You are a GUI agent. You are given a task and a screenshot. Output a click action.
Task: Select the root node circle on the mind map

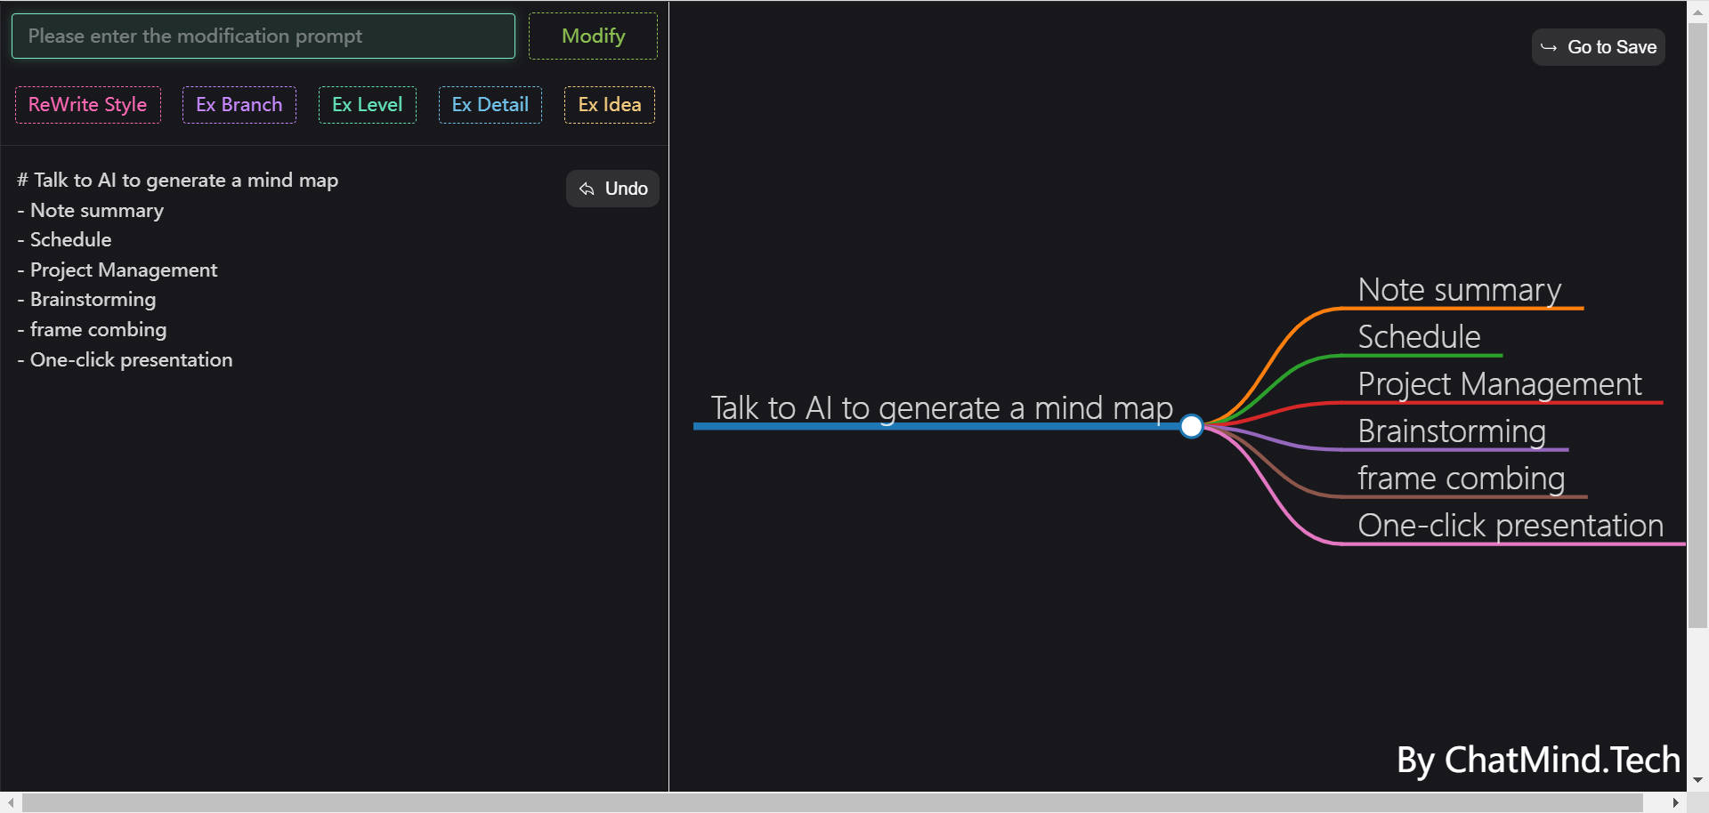coord(1191,426)
